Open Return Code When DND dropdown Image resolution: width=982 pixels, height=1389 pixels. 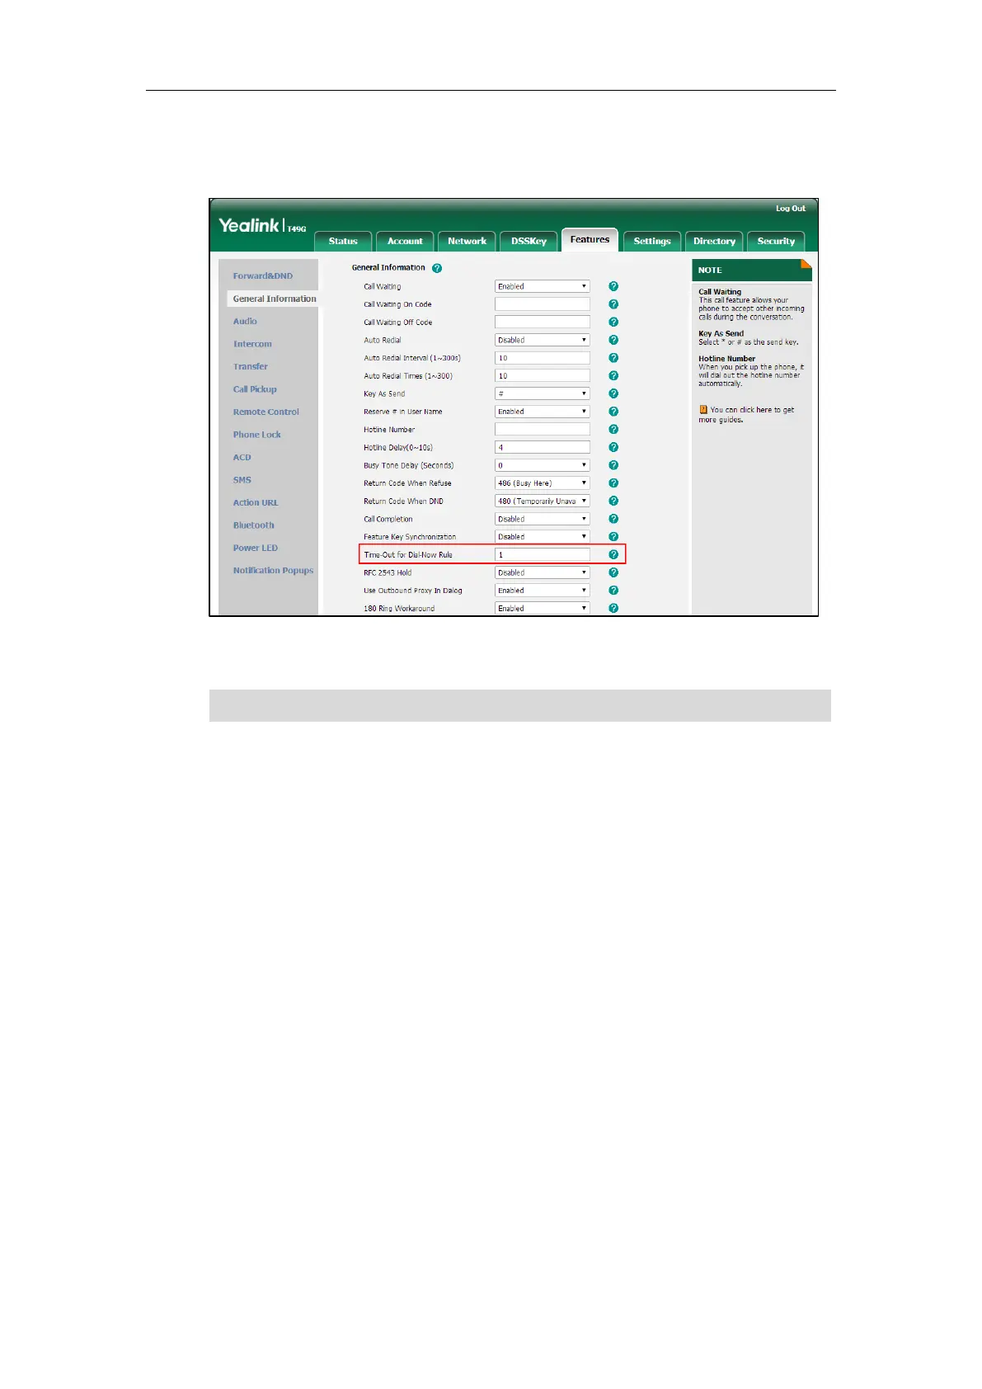pos(543,501)
